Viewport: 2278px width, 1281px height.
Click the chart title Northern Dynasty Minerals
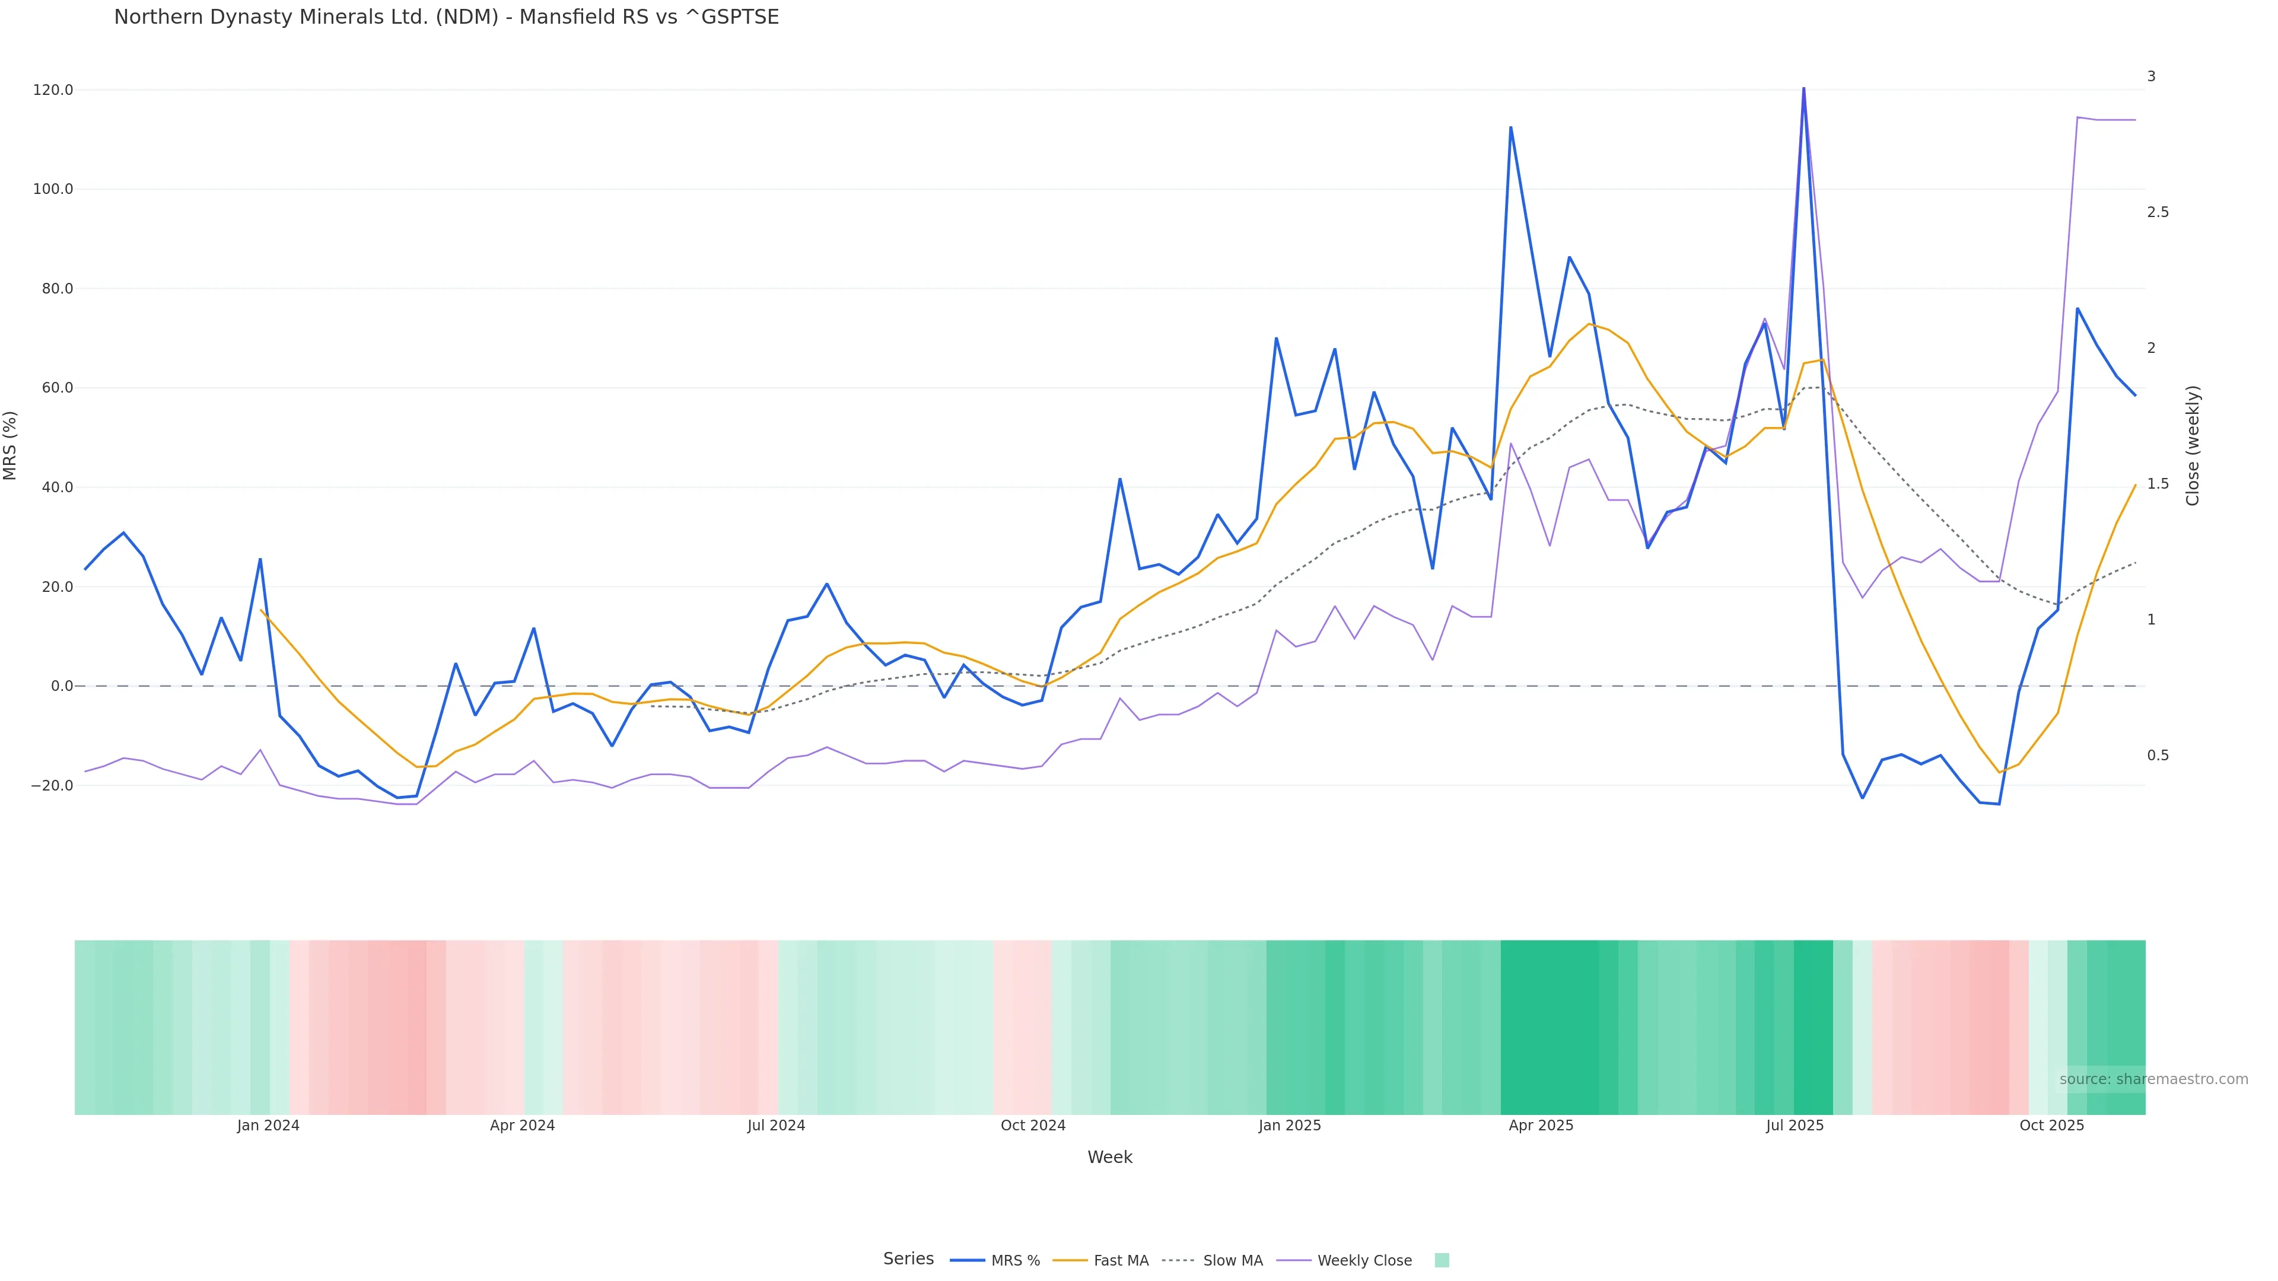(x=446, y=18)
